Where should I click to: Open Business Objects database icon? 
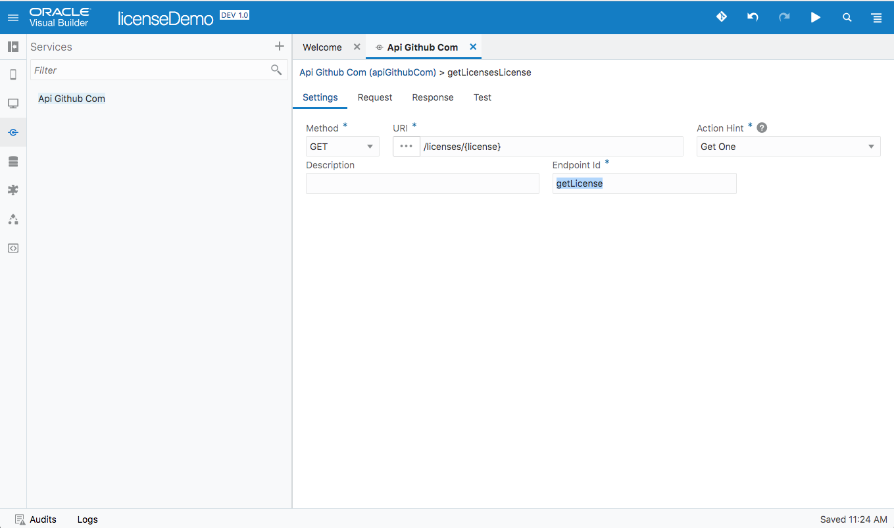point(13,162)
